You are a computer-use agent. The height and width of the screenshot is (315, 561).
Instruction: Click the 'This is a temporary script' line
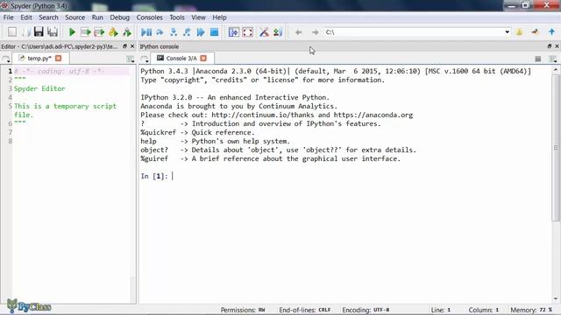pos(65,106)
